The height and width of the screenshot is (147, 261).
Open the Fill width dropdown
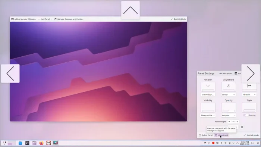point(249,94)
